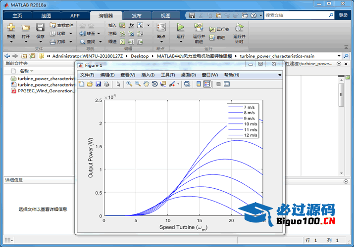Screen dimensions: 354x247
Task: Open 编辑(E) menu in Figure 1
Action: coord(107,75)
